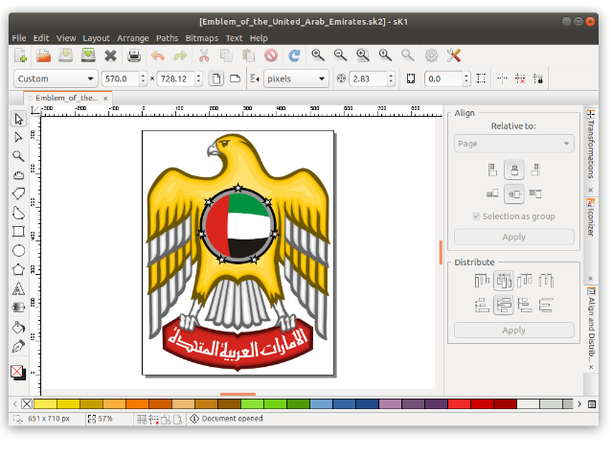Click the 57% zoom status entry
Image resolution: width=612 pixels, height=455 pixels.
pos(101,419)
